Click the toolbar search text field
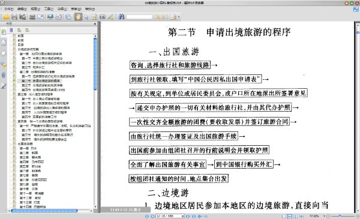Image resolution: width=360 pixels, height=219 pixels. [139, 17]
